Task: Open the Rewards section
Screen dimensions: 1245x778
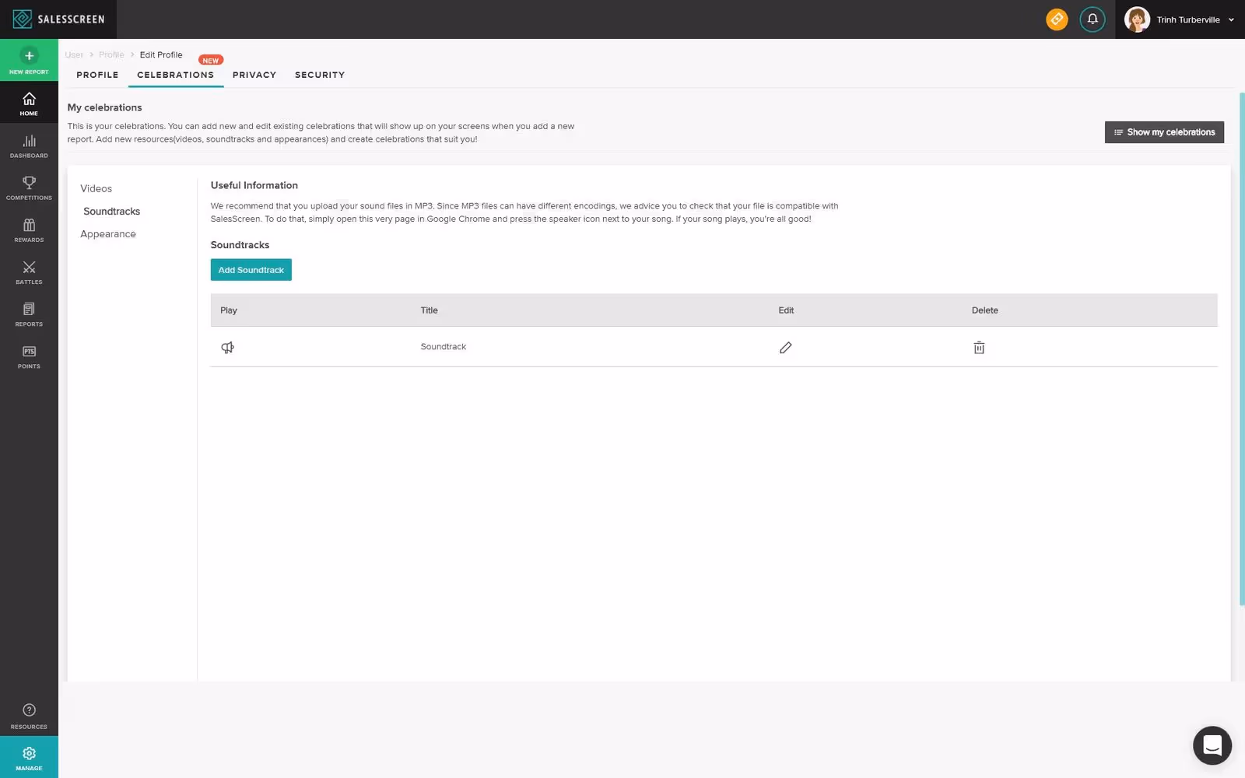Action: click(29, 230)
